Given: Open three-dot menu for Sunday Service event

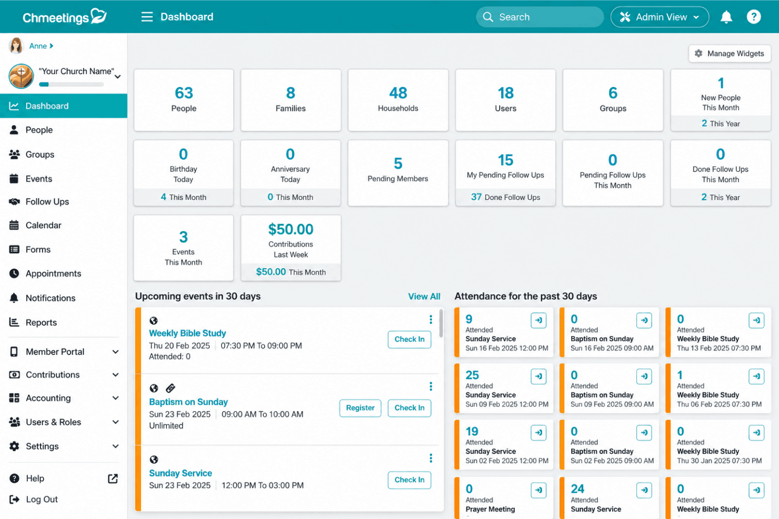Looking at the screenshot, I should click(431, 459).
